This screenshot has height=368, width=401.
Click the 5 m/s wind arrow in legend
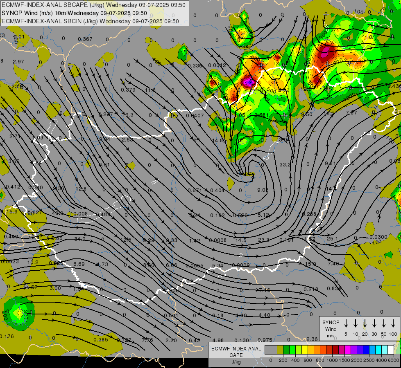pyautogui.click(x=346, y=323)
